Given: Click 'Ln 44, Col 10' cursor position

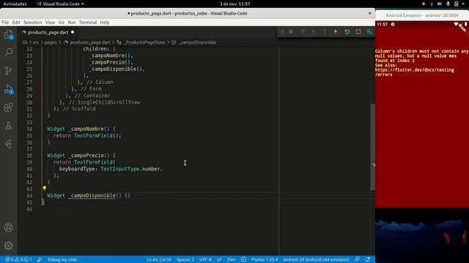Looking at the screenshot, I should click(x=159, y=259).
